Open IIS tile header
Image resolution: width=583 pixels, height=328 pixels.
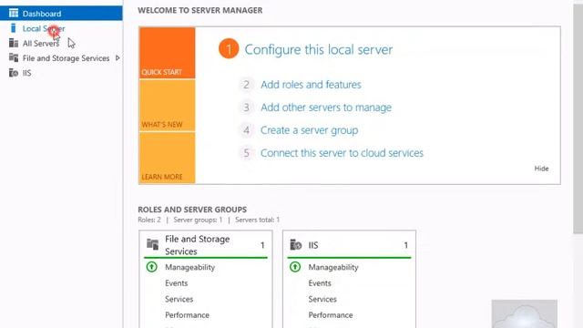(349, 245)
